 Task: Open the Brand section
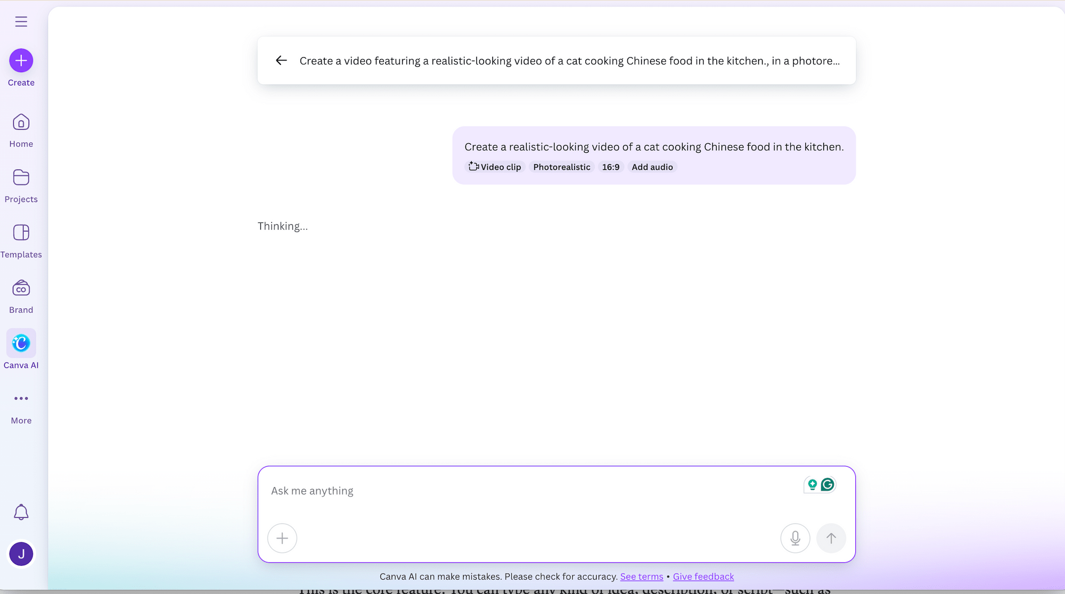point(21,288)
